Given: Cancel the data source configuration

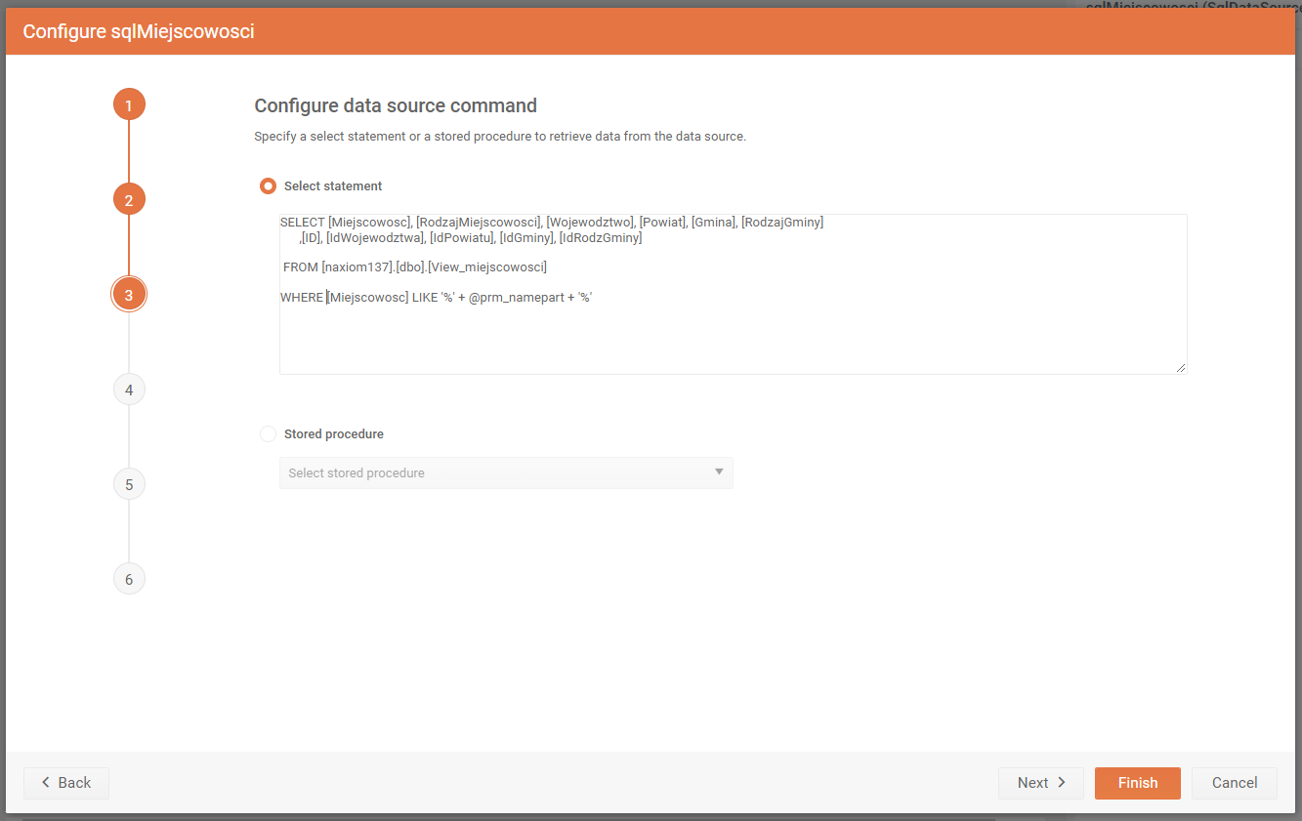Looking at the screenshot, I should click(1234, 783).
